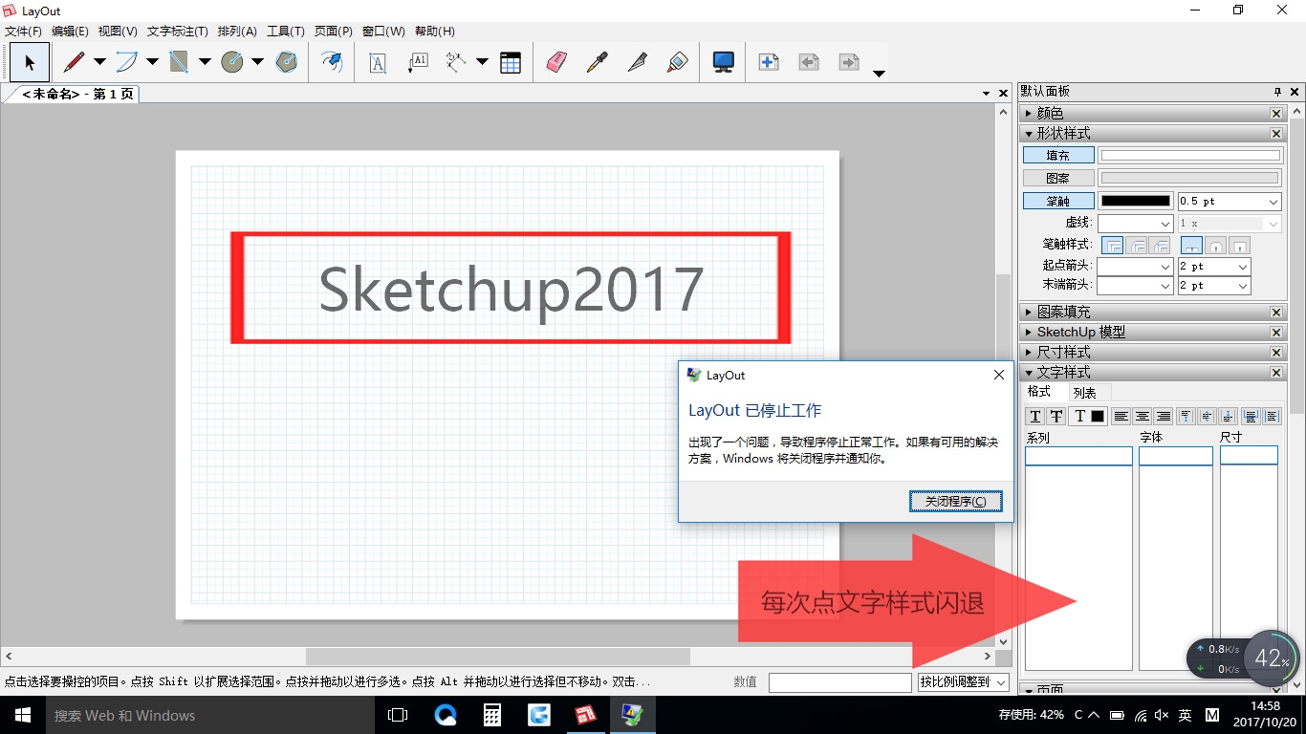Open the white fill color swatch
The image size is (1306, 734).
click(x=1190, y=155)
